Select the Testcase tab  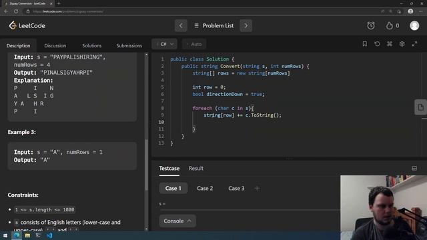(x=169, y=168)
